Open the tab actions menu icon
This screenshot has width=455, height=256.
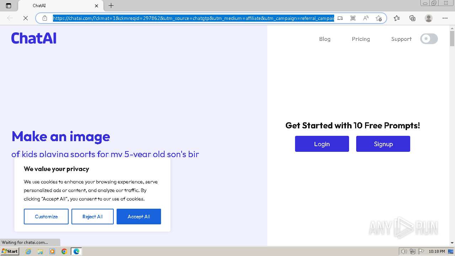[x=9, y=6]
